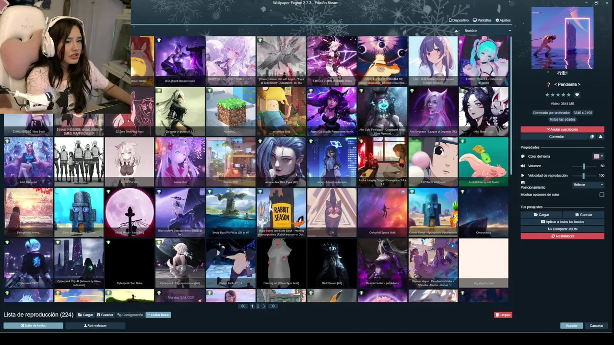This screenshot has height=345, width=614.
Task: Go to the first page with double-left arrow
Action: click(243, 306)
